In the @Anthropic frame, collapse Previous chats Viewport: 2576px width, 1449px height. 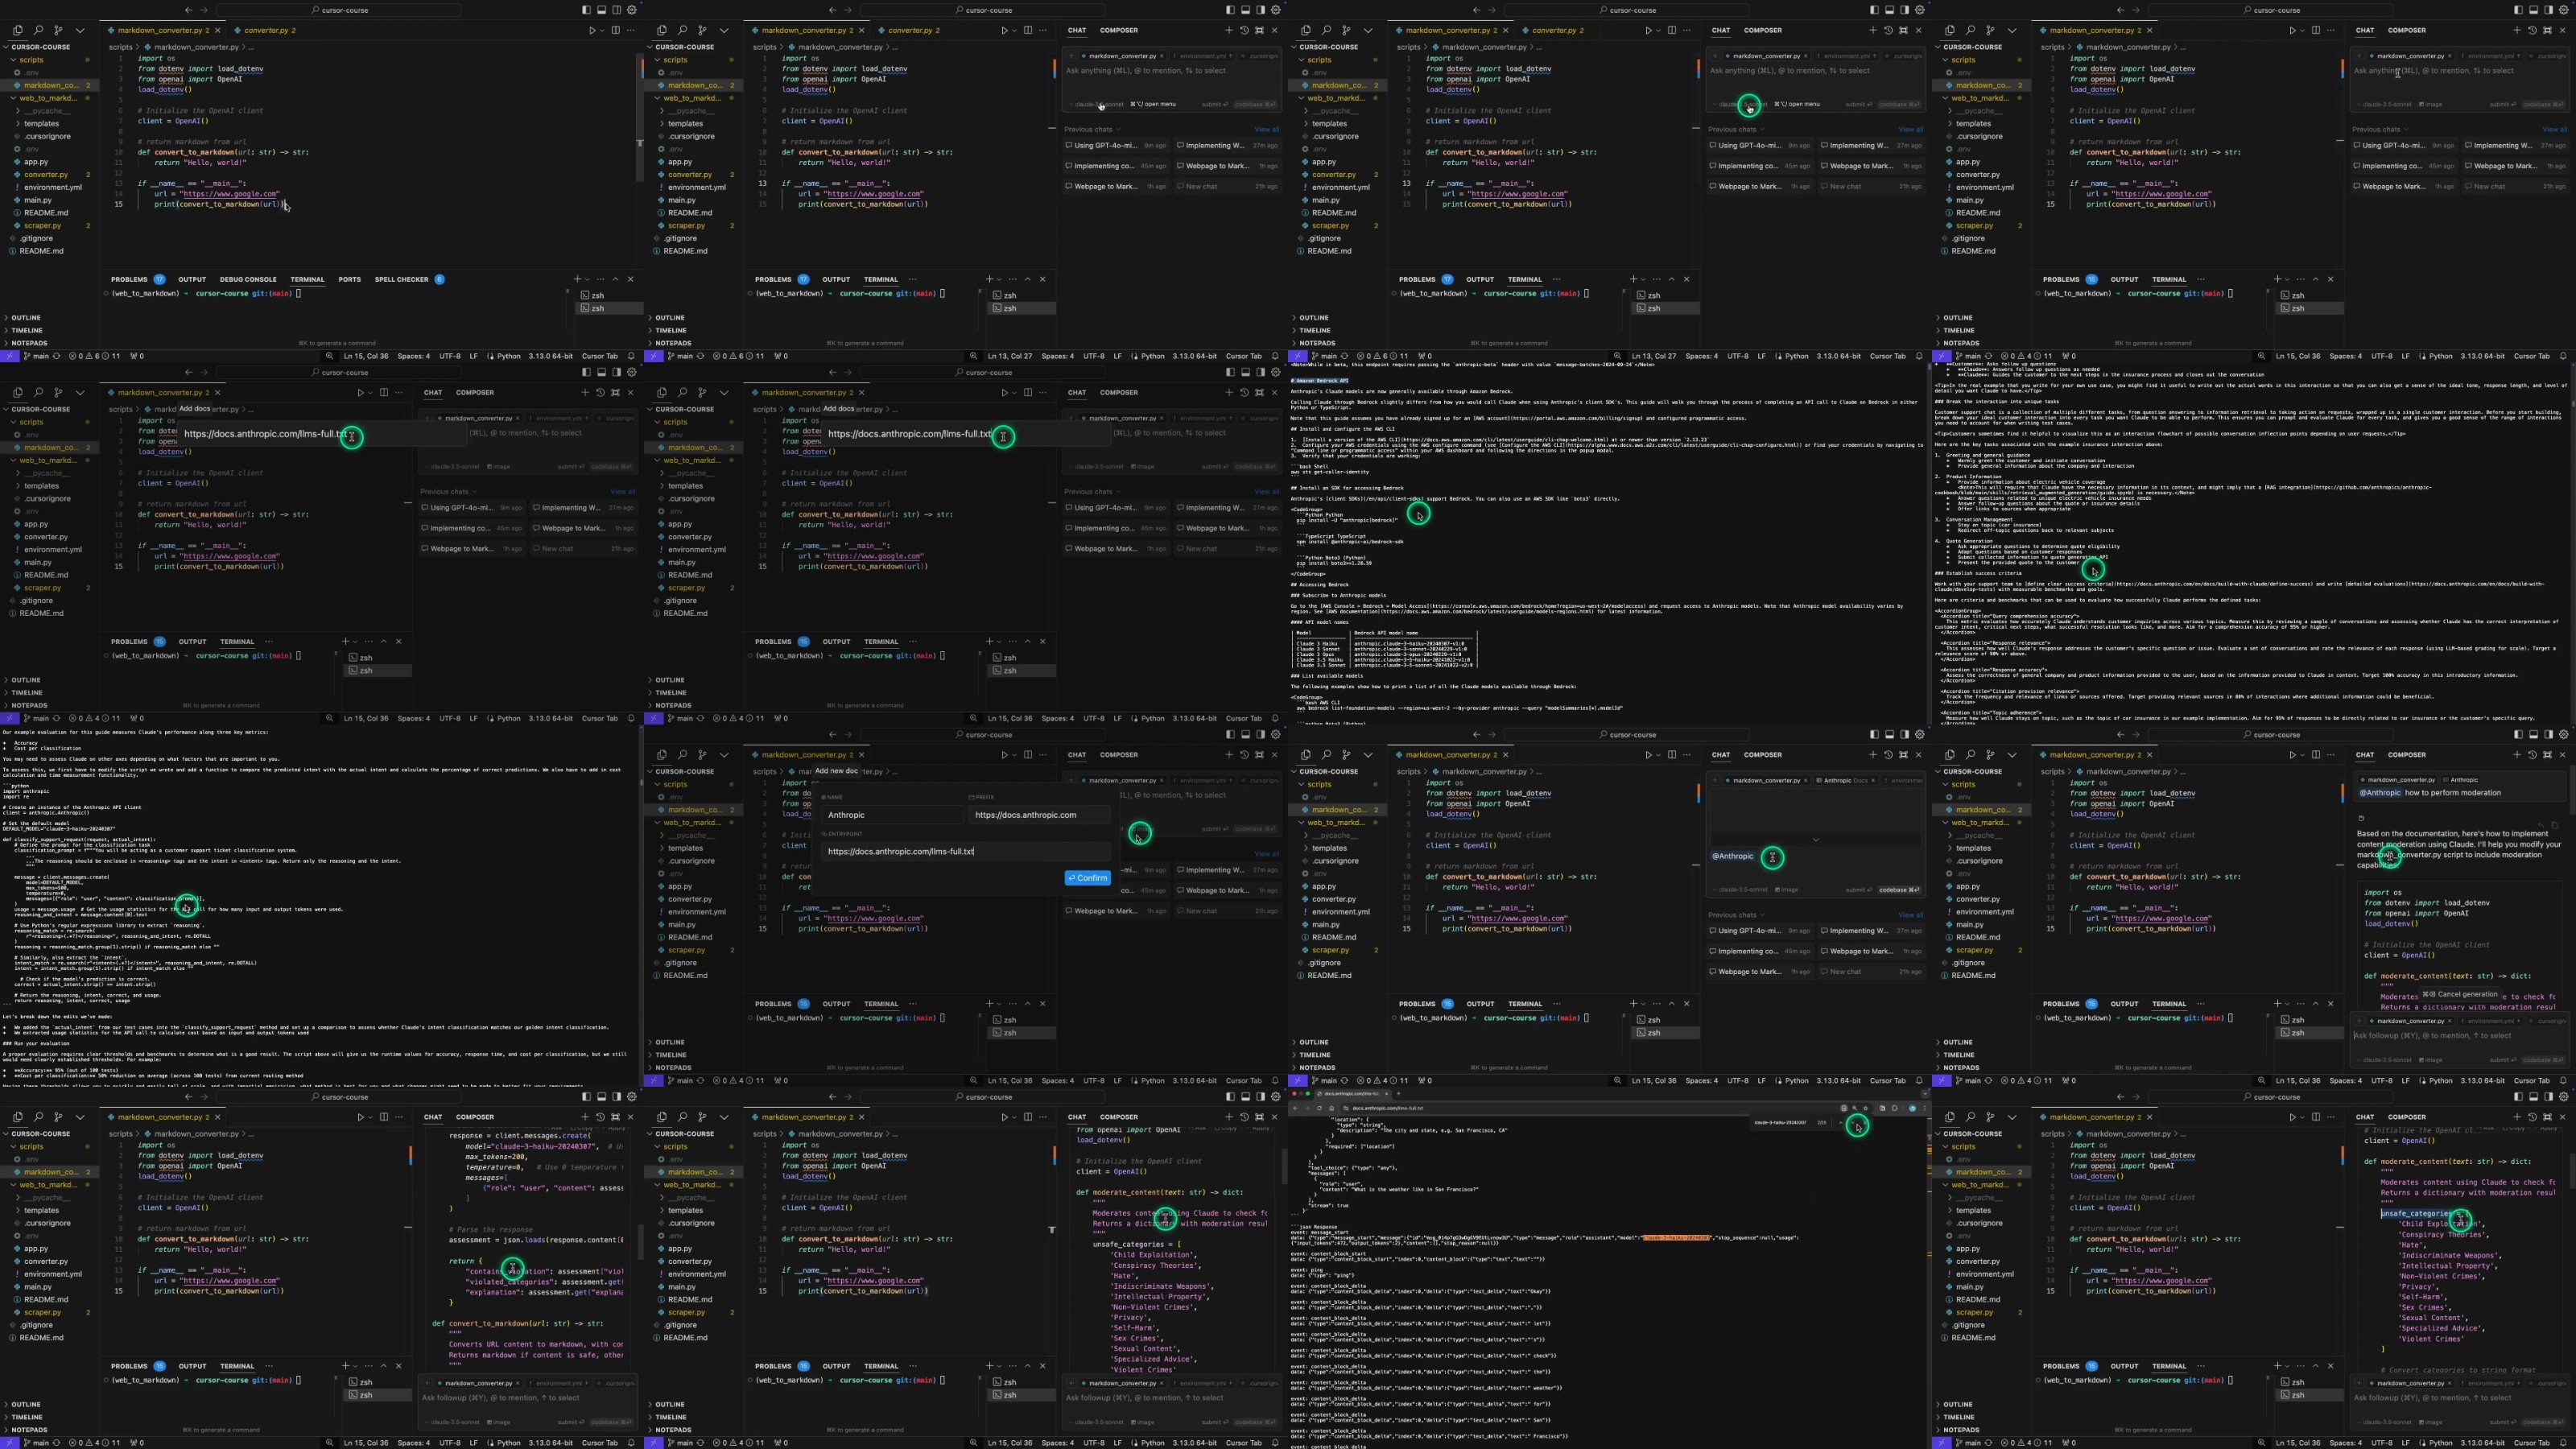click(1736, 915)
